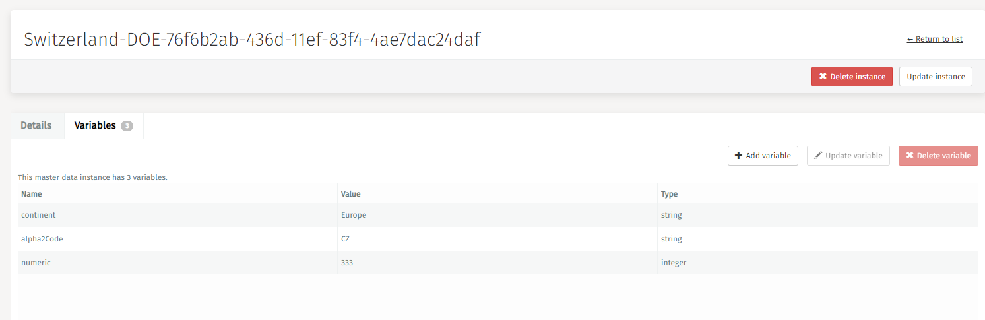
Task: Click the pencil icon on Update variable
Action: tap(818, 156)
